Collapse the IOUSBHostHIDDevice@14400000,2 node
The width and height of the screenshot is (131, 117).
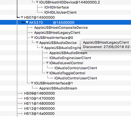pyautogui.click(x=37, y=2)
